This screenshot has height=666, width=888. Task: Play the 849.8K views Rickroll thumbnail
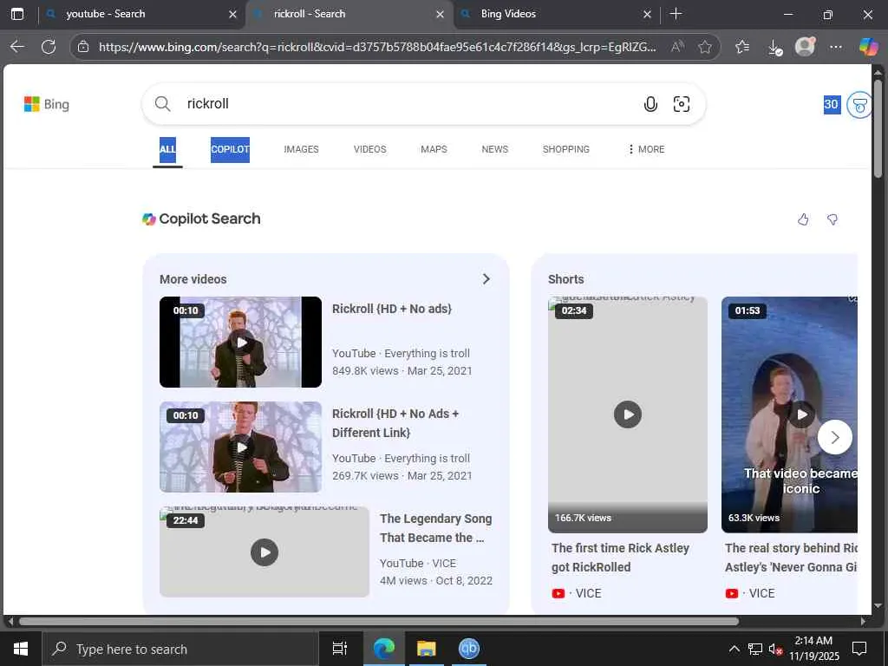coord(241,342)
